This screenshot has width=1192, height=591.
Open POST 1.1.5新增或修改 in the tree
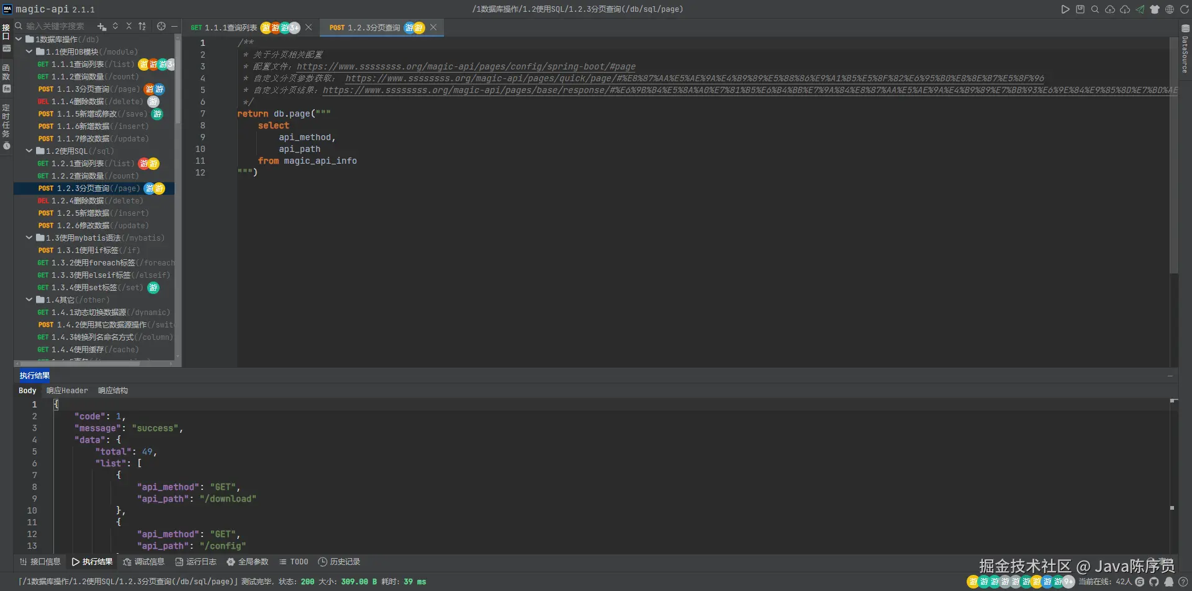(93, 114)
